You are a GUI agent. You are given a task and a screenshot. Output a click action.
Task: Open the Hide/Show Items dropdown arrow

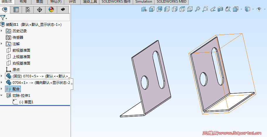pyautogui.click(x=265, y=9)
